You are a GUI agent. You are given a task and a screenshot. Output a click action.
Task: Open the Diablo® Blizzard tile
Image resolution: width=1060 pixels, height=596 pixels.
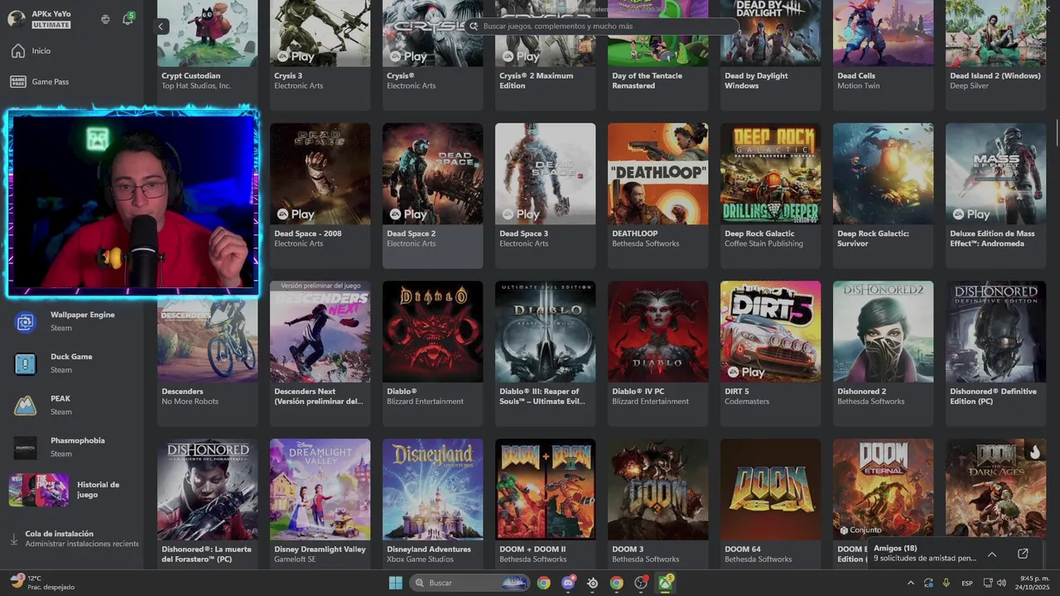tap(432, 353)
